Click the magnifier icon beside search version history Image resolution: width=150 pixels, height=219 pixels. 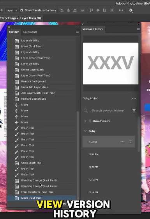pos(86,111)
